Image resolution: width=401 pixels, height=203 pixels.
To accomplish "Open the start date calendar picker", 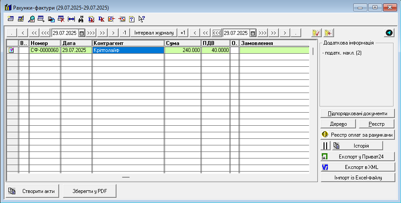I will (81, 33).
